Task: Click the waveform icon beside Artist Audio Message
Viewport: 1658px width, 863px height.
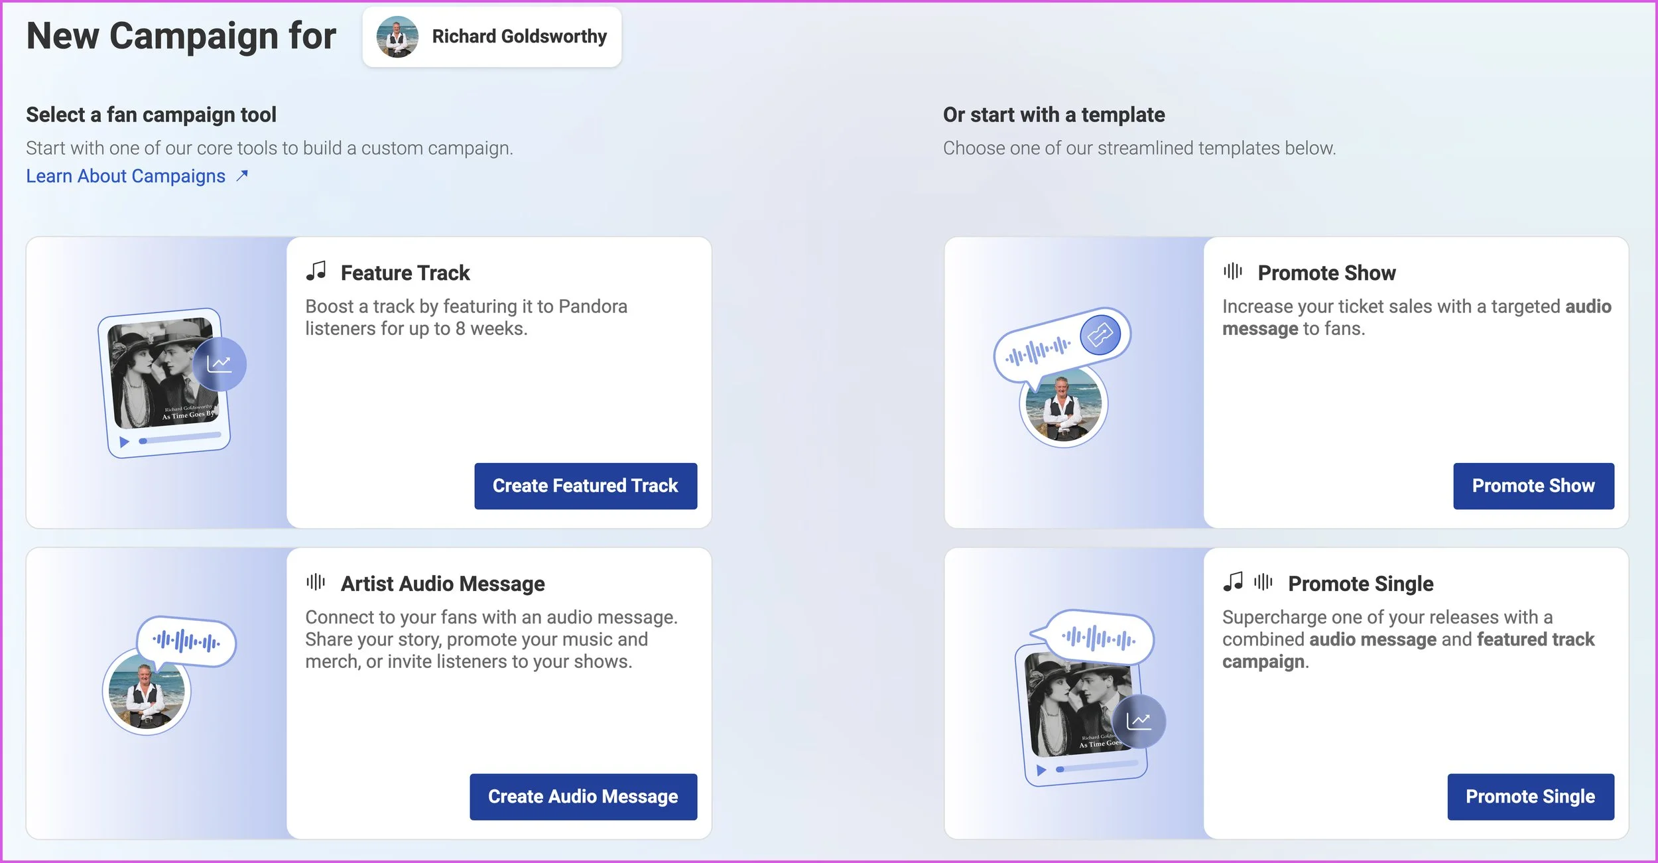Action: (316, 582)
